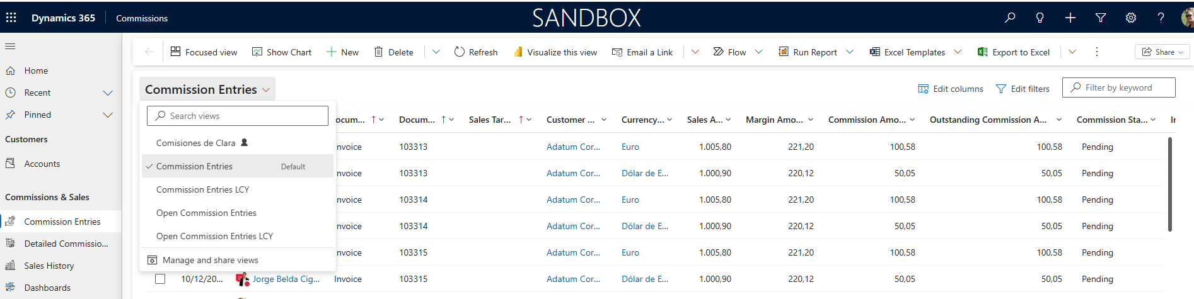Click Show Chart in the command bar

tap(282, 52)
